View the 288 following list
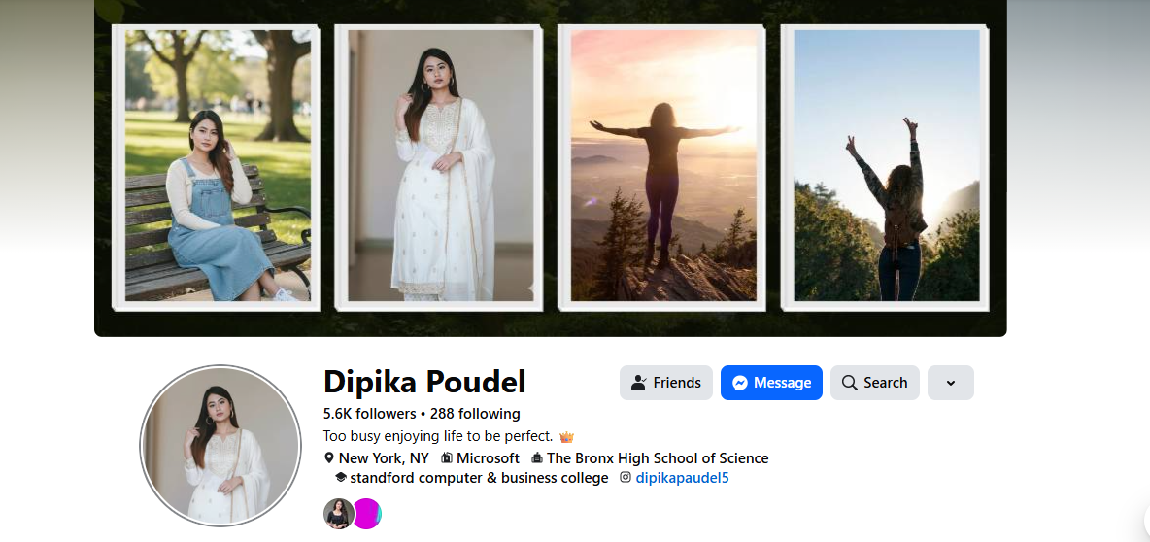Viewport: 1150px width, 542px height. 475,414
